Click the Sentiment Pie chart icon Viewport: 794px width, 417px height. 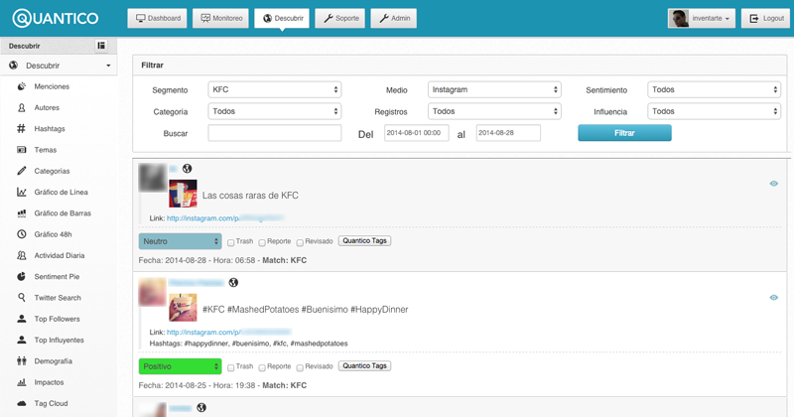21,277
